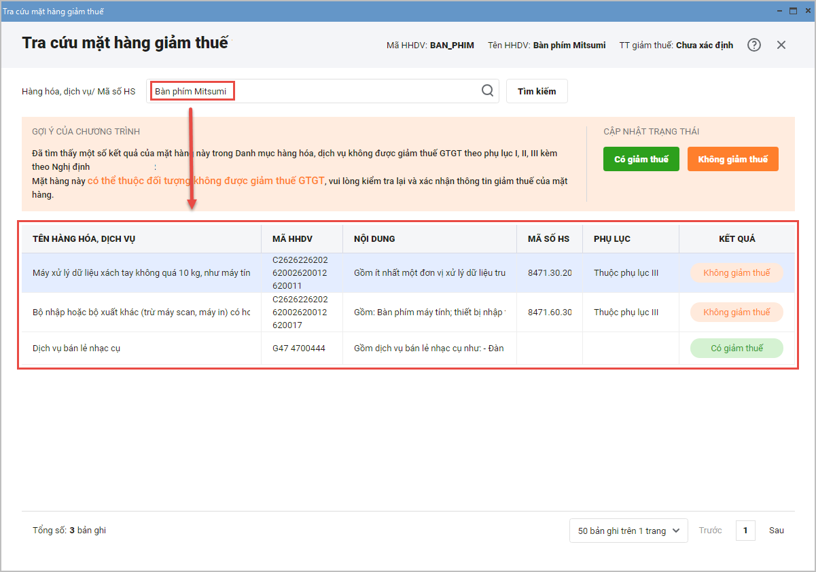Maximize the window from the title bar

coord(792,11)
